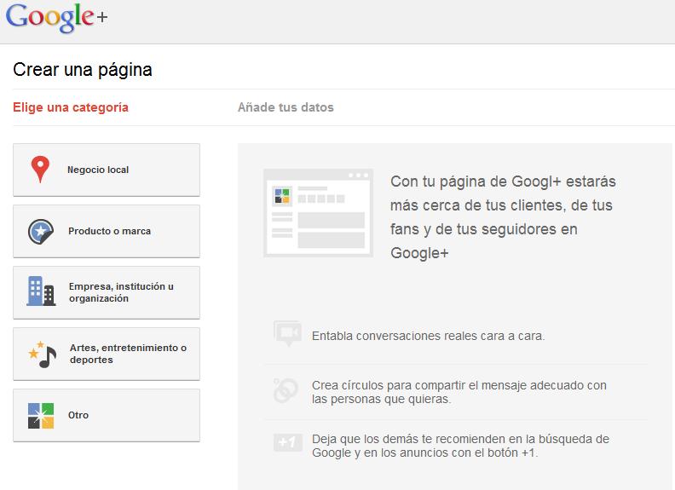The image size is (675, 490).
Task: Click the +1 badge icon
Action: (287, 442)
